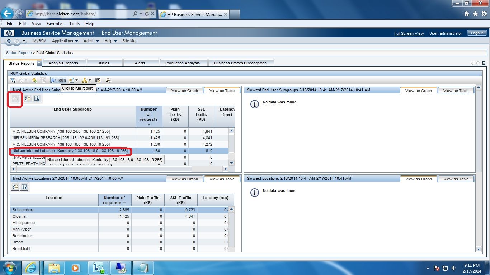Image resolution: width=490 pixels, height=275 pixels.
Task: Open the Applications menu
Action: 65,41
